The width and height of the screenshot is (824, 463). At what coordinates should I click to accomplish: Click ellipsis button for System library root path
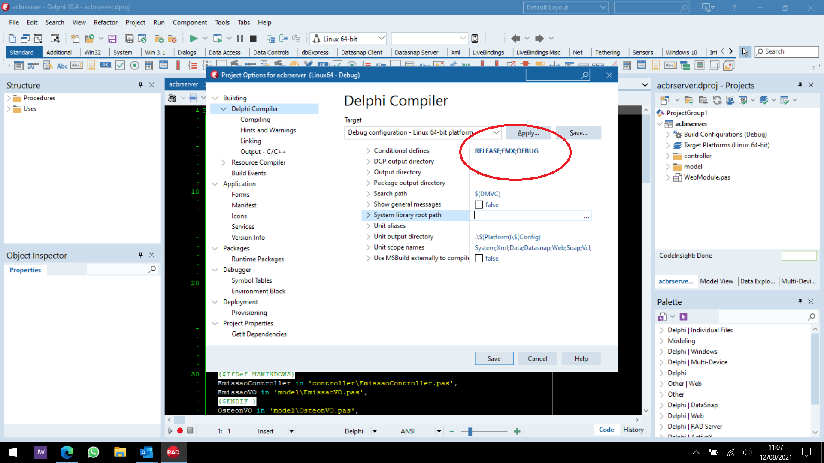(x=586, y=216)
